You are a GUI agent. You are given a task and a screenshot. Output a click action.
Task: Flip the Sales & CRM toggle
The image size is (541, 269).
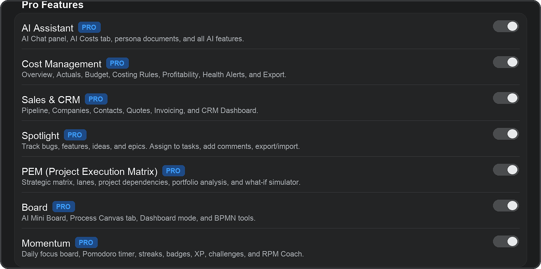[x=506, y=98]
